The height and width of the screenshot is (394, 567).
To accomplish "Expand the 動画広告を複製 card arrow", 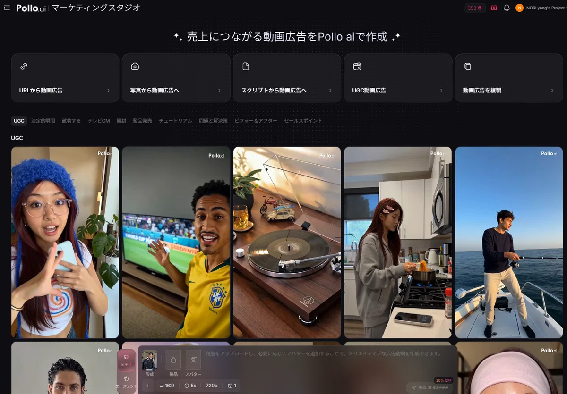I will coord(552,90).
